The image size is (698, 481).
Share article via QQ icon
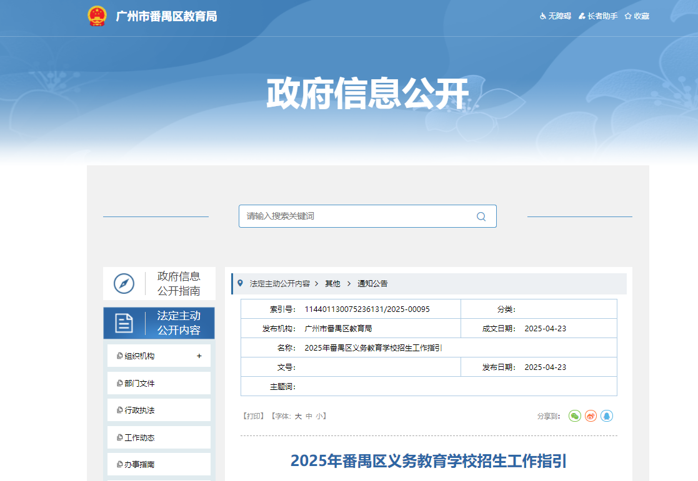[606, 415]
